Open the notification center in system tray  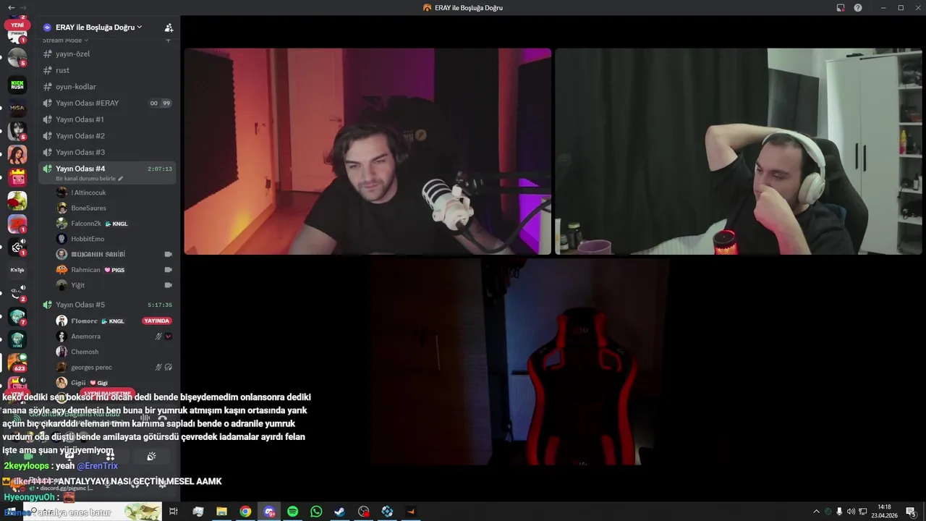pos(910,512)
